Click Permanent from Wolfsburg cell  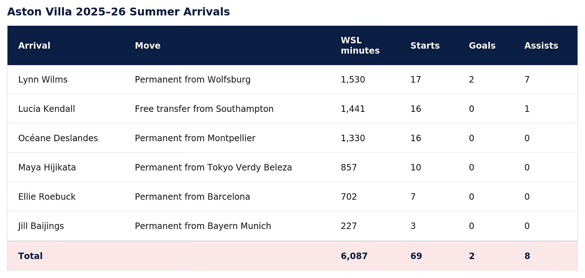coord(192,80)
